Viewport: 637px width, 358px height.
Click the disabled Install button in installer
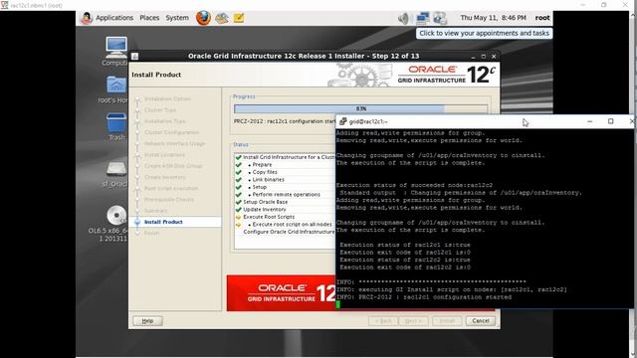(447, 321)
